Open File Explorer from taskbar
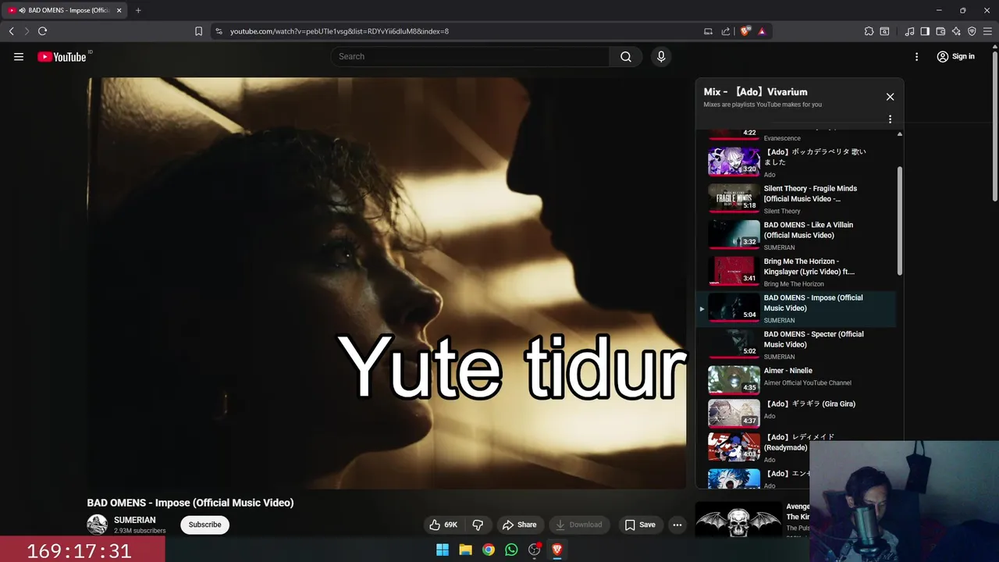The width and height of the screenshot is (999, 562). pos(465,550)
